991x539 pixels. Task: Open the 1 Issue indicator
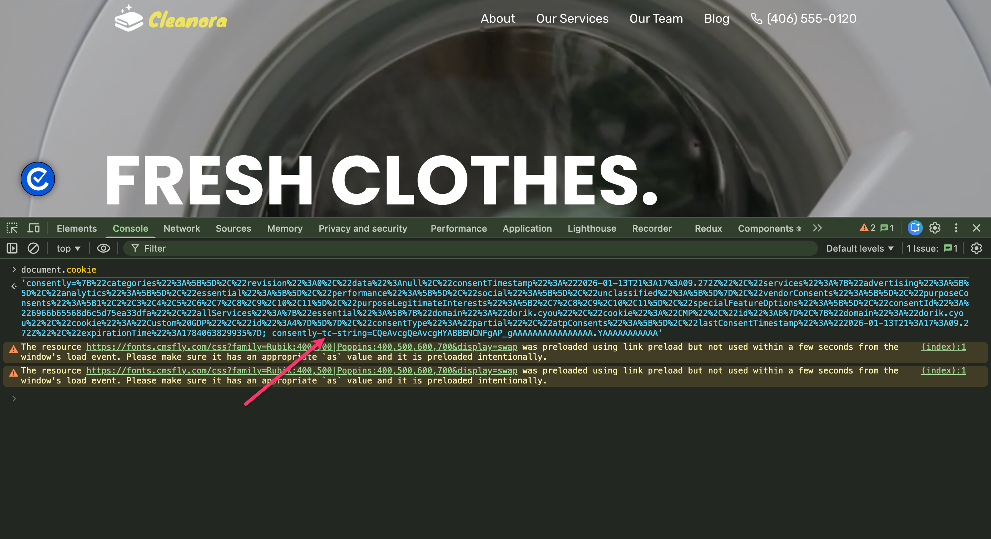pos(932,249)
